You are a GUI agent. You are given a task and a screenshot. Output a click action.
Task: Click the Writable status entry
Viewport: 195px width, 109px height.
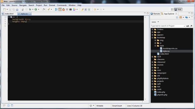click(x=100, y=106)
